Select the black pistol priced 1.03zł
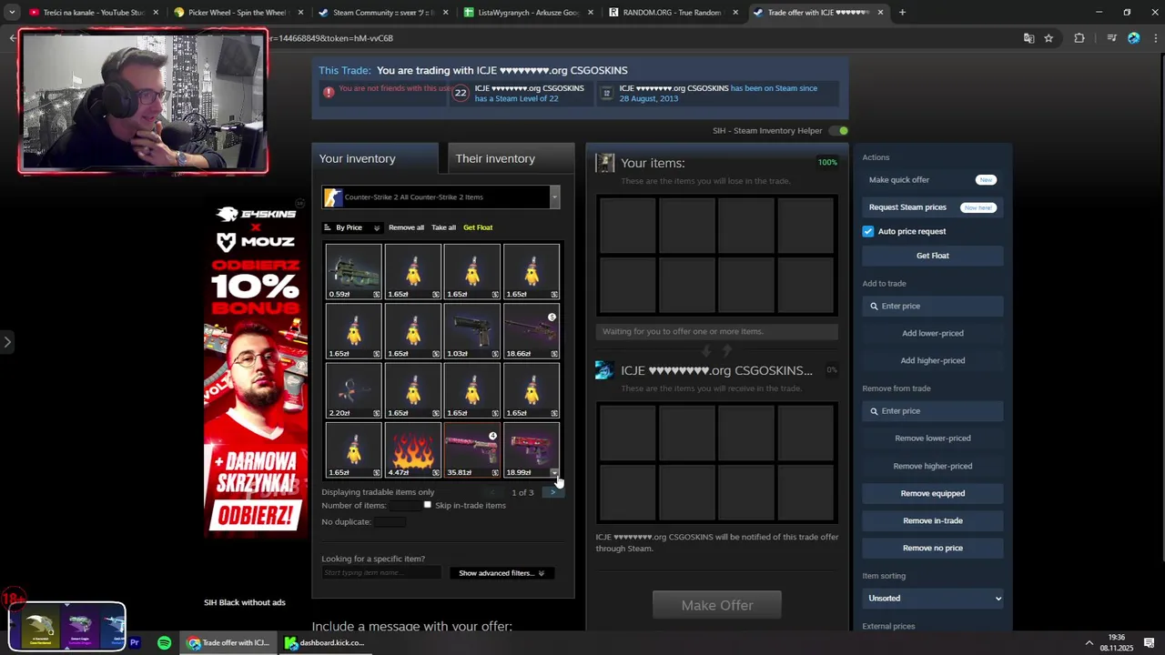The image size is (1165, 655). [472, 330]
